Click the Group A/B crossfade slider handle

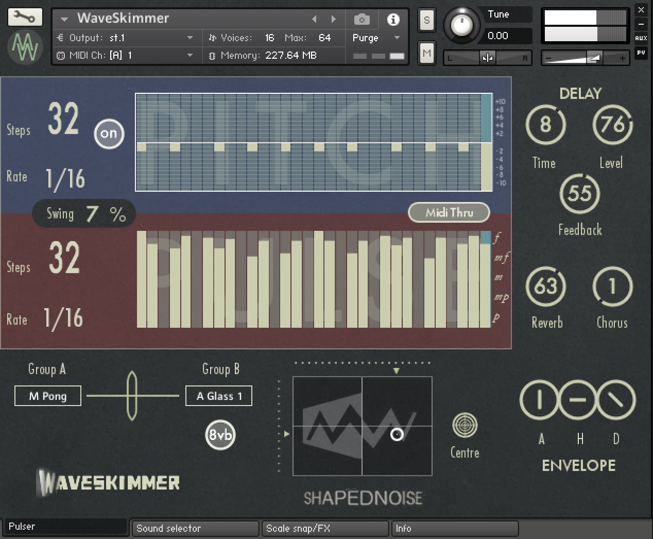pyautogui.click(x=132, y=396)
